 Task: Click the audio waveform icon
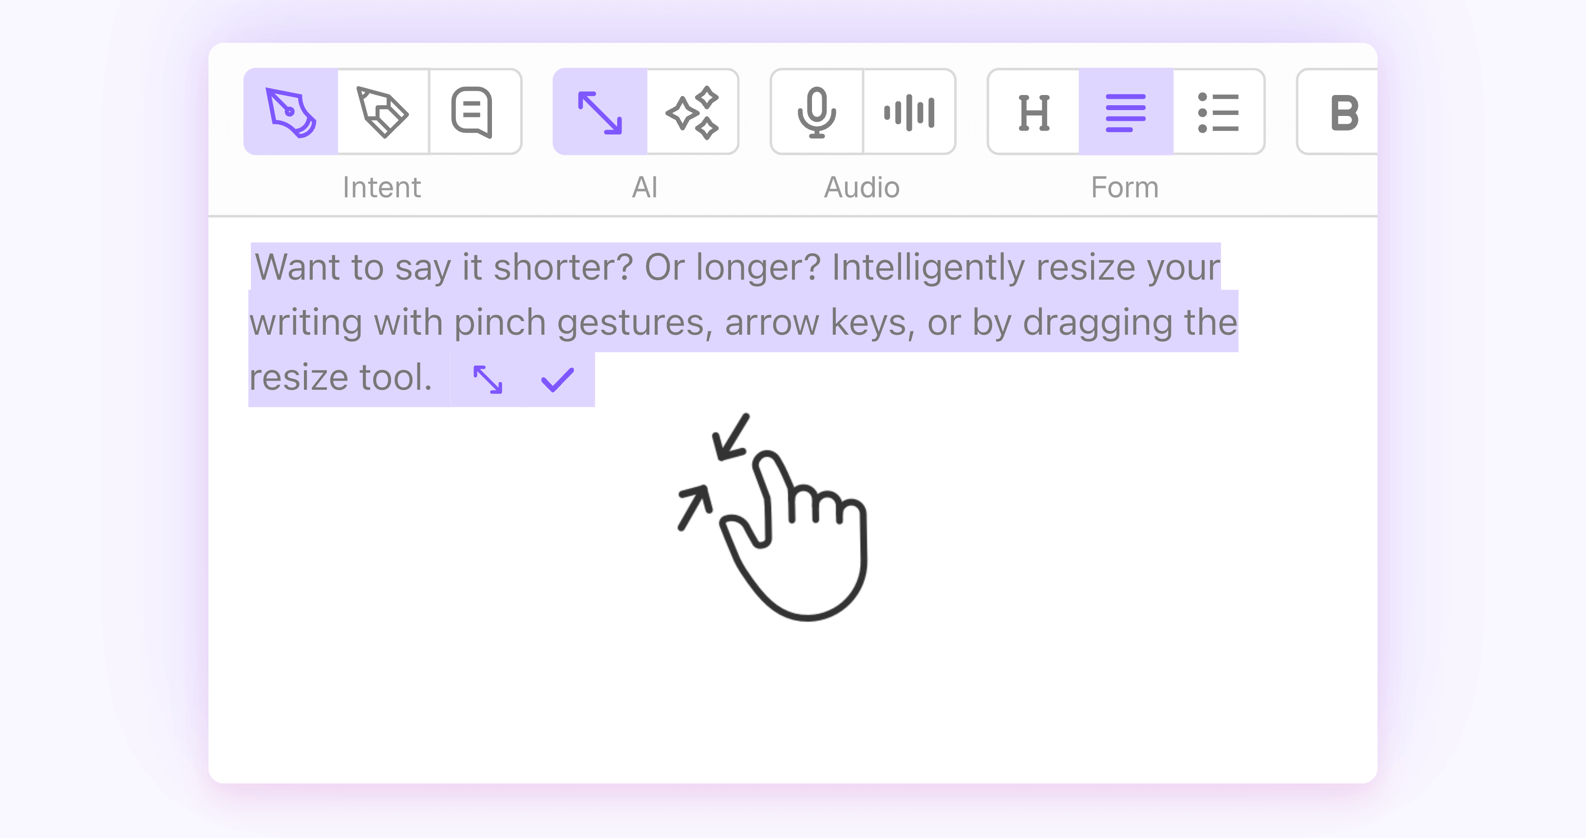click(x=909, y=112)
